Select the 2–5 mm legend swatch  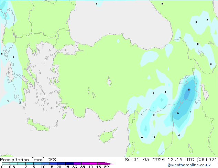tap(30, 164)
